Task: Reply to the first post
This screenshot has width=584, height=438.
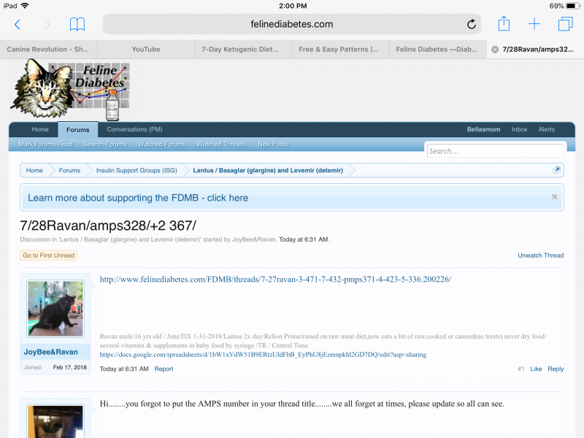Action: 556,369
